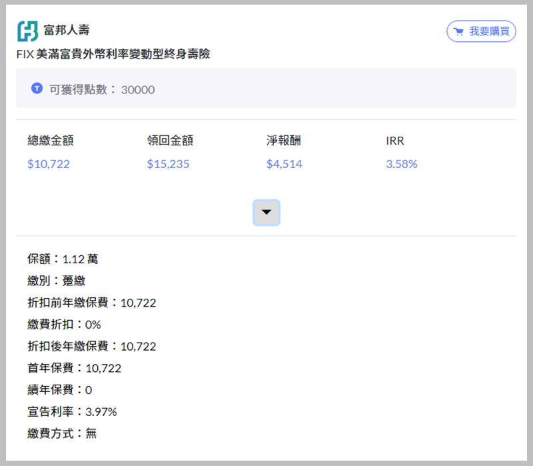The height and width of the screenshot is (466, 533).
Task: Click the 富邦人壽 logo icon
Action: coord(27,31)
